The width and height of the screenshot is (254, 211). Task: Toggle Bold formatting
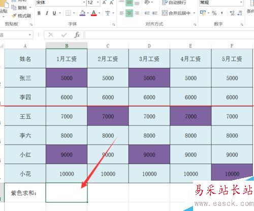[39, 13]
